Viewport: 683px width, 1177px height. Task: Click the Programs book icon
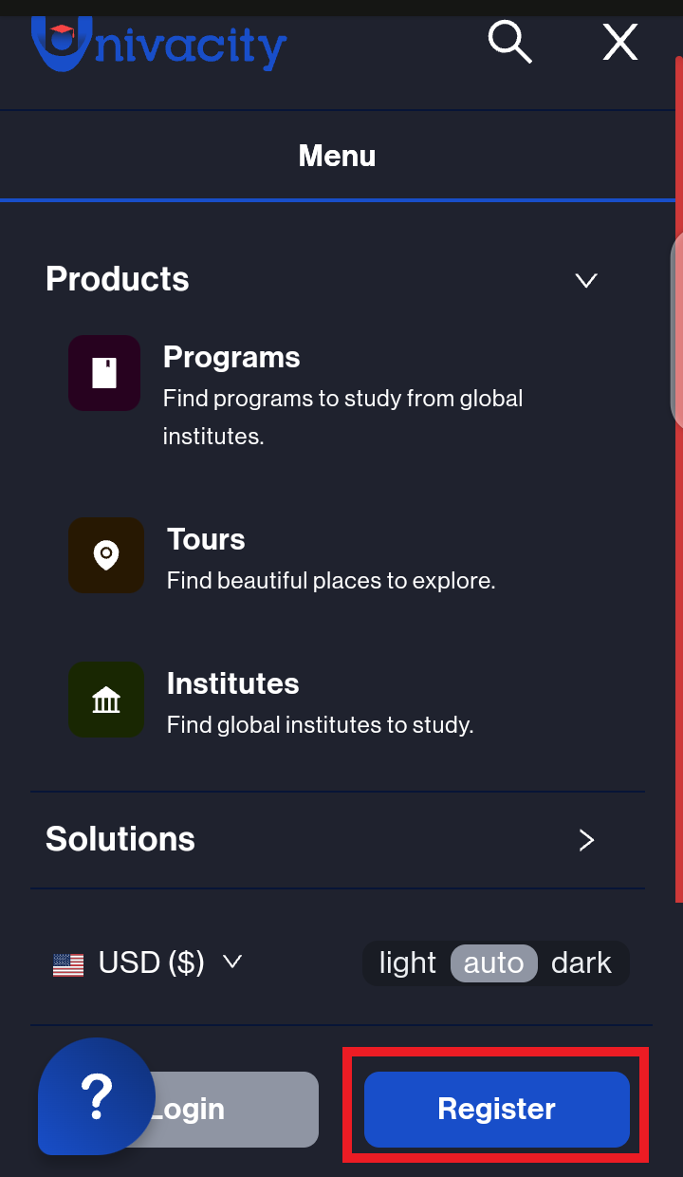click(x=104, y=373)
